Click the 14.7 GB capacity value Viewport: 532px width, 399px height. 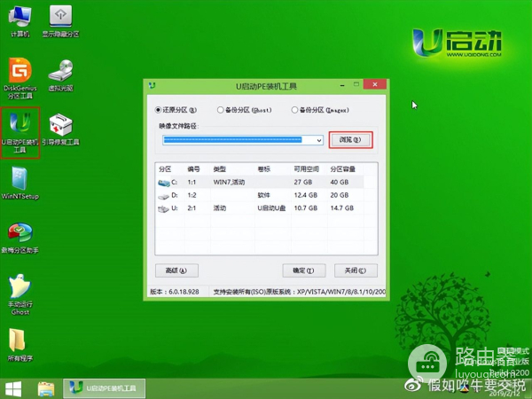click(x=342, y=208)
